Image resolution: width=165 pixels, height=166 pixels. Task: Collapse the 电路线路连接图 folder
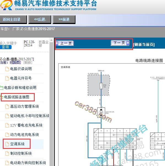pos(17,97)
